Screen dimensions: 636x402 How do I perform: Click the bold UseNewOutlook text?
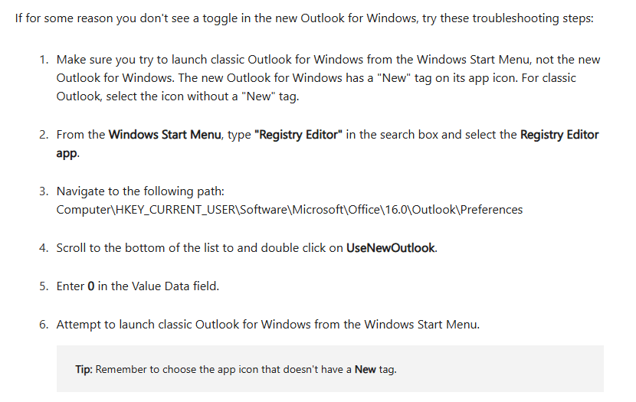tap(391, 248)
